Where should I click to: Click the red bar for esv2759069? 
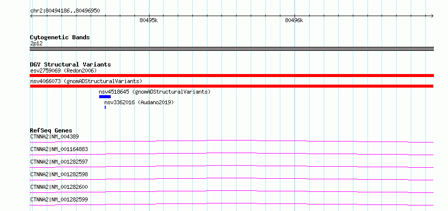(x=232, y=76)
